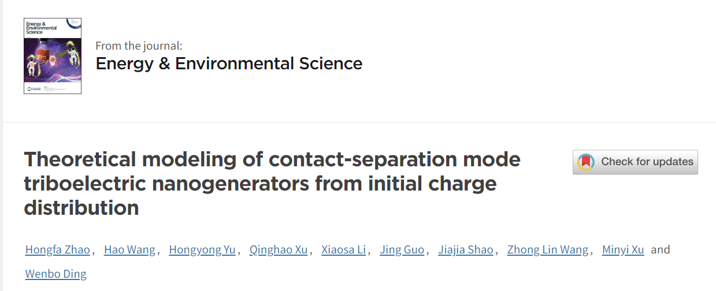Select Zhong Lin Wang author link
Screen dimensions: 716x291
pos(548,250)
